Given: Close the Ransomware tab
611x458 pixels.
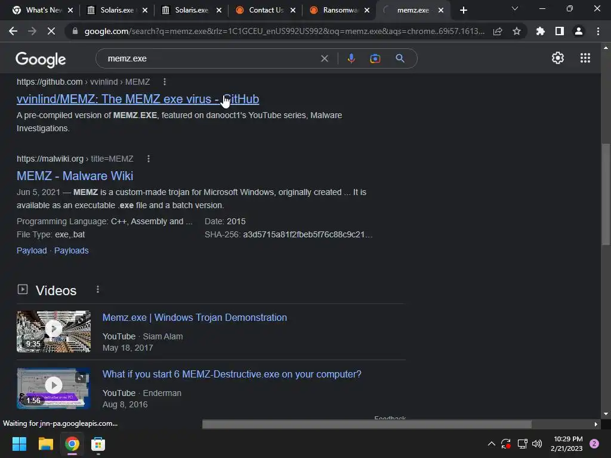Looking at the screenshot, I should point(367,10).
